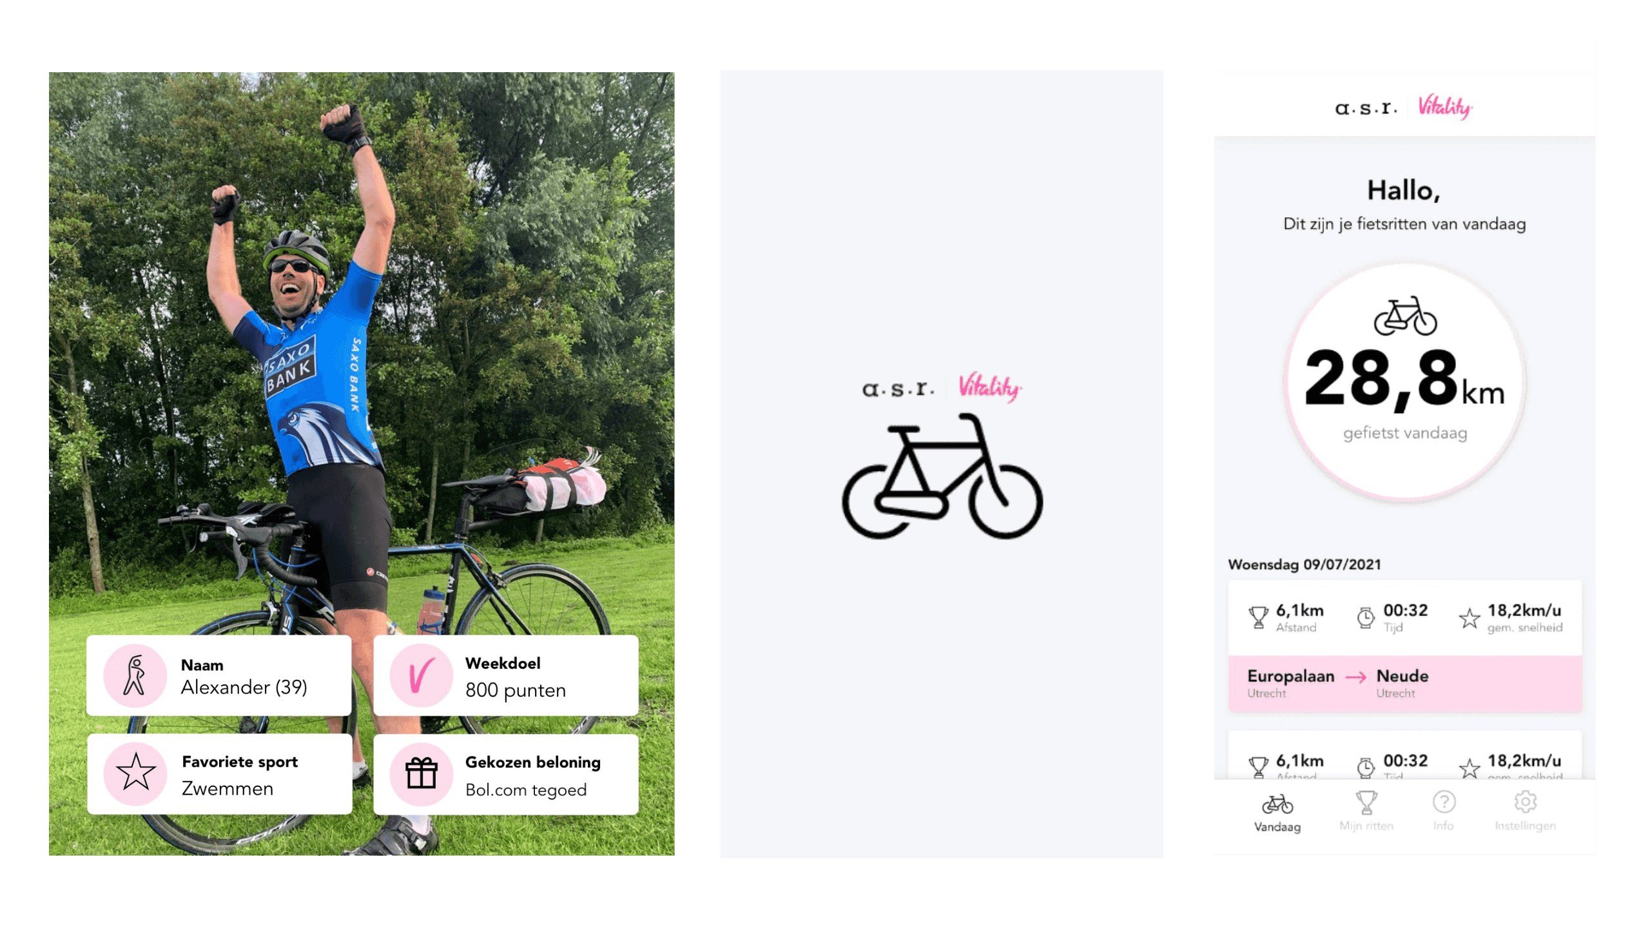Click the gift icon for Gekozen beloning
The height and width of the screenshot is (928, 1650).
pyautogui.click(x=422, y=774)
